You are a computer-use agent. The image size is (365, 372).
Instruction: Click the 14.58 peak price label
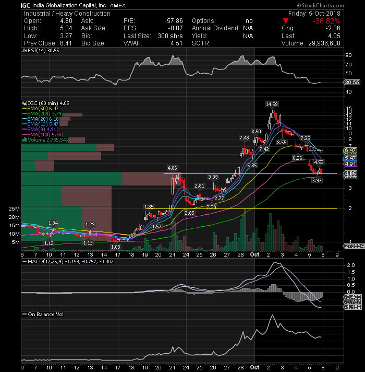click(x=272, y=104)
